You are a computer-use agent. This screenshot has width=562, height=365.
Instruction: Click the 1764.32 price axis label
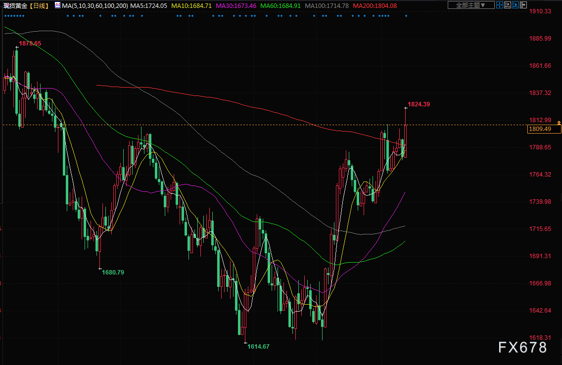pyautogui.click(x=540, y=175)
